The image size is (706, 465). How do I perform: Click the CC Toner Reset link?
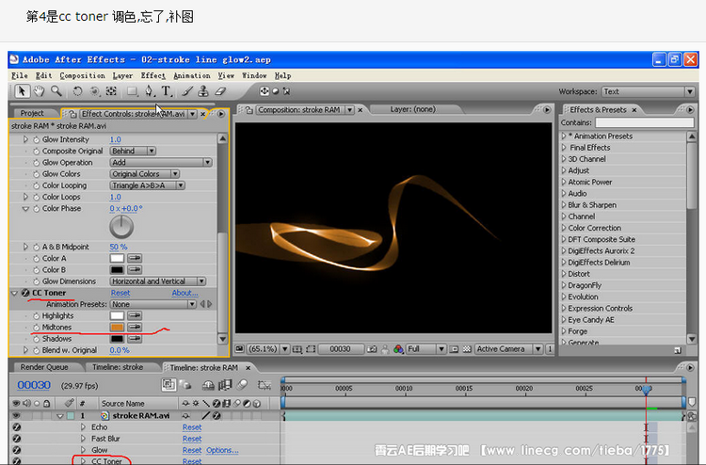120,293
